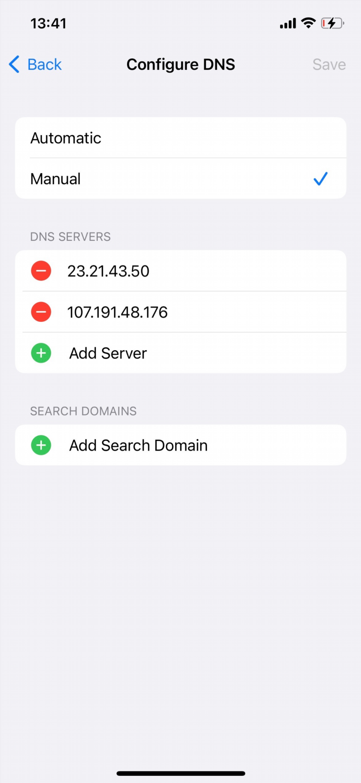Tap the home indicator bar
The width and height of the screenshot is (361, 783).
point(180,773)
